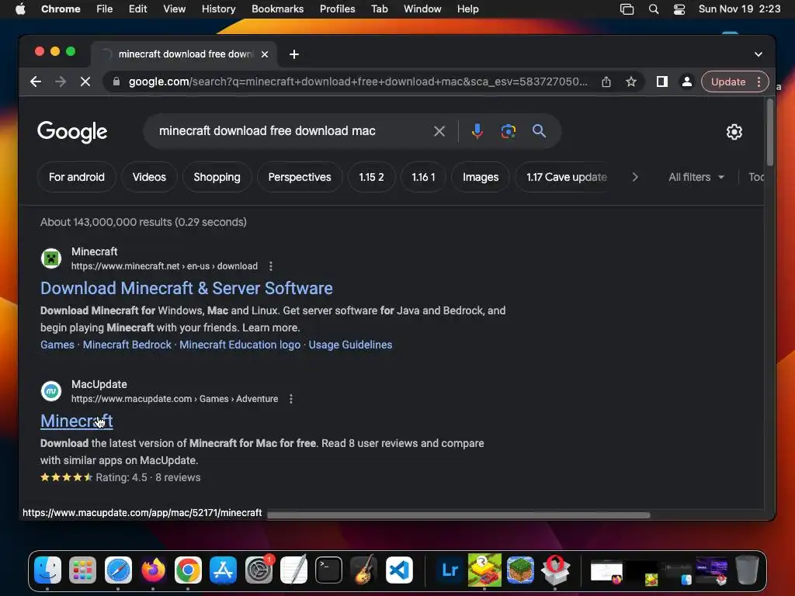Open more options for MacUpdate result

pos(291,399)
